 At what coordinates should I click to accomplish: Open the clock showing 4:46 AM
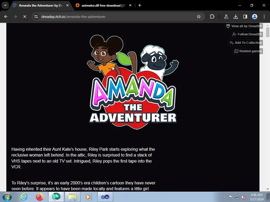pyautogui.click(x=257, y=197)
